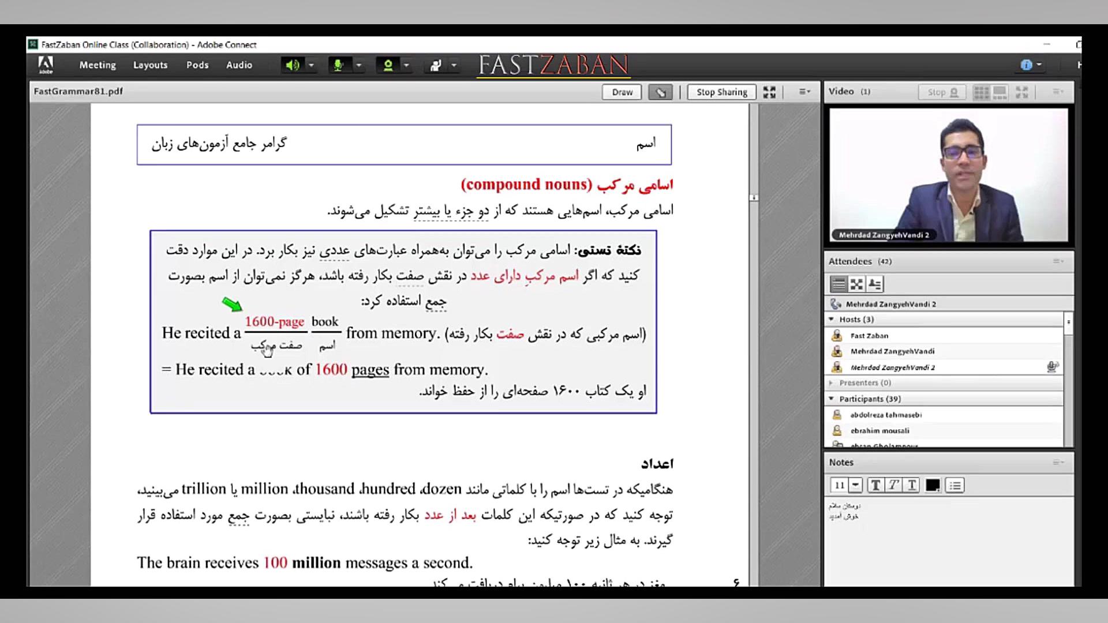Open the black text color swatch
This screenshot has width=1108, height=623.
(x=933, y=486)
